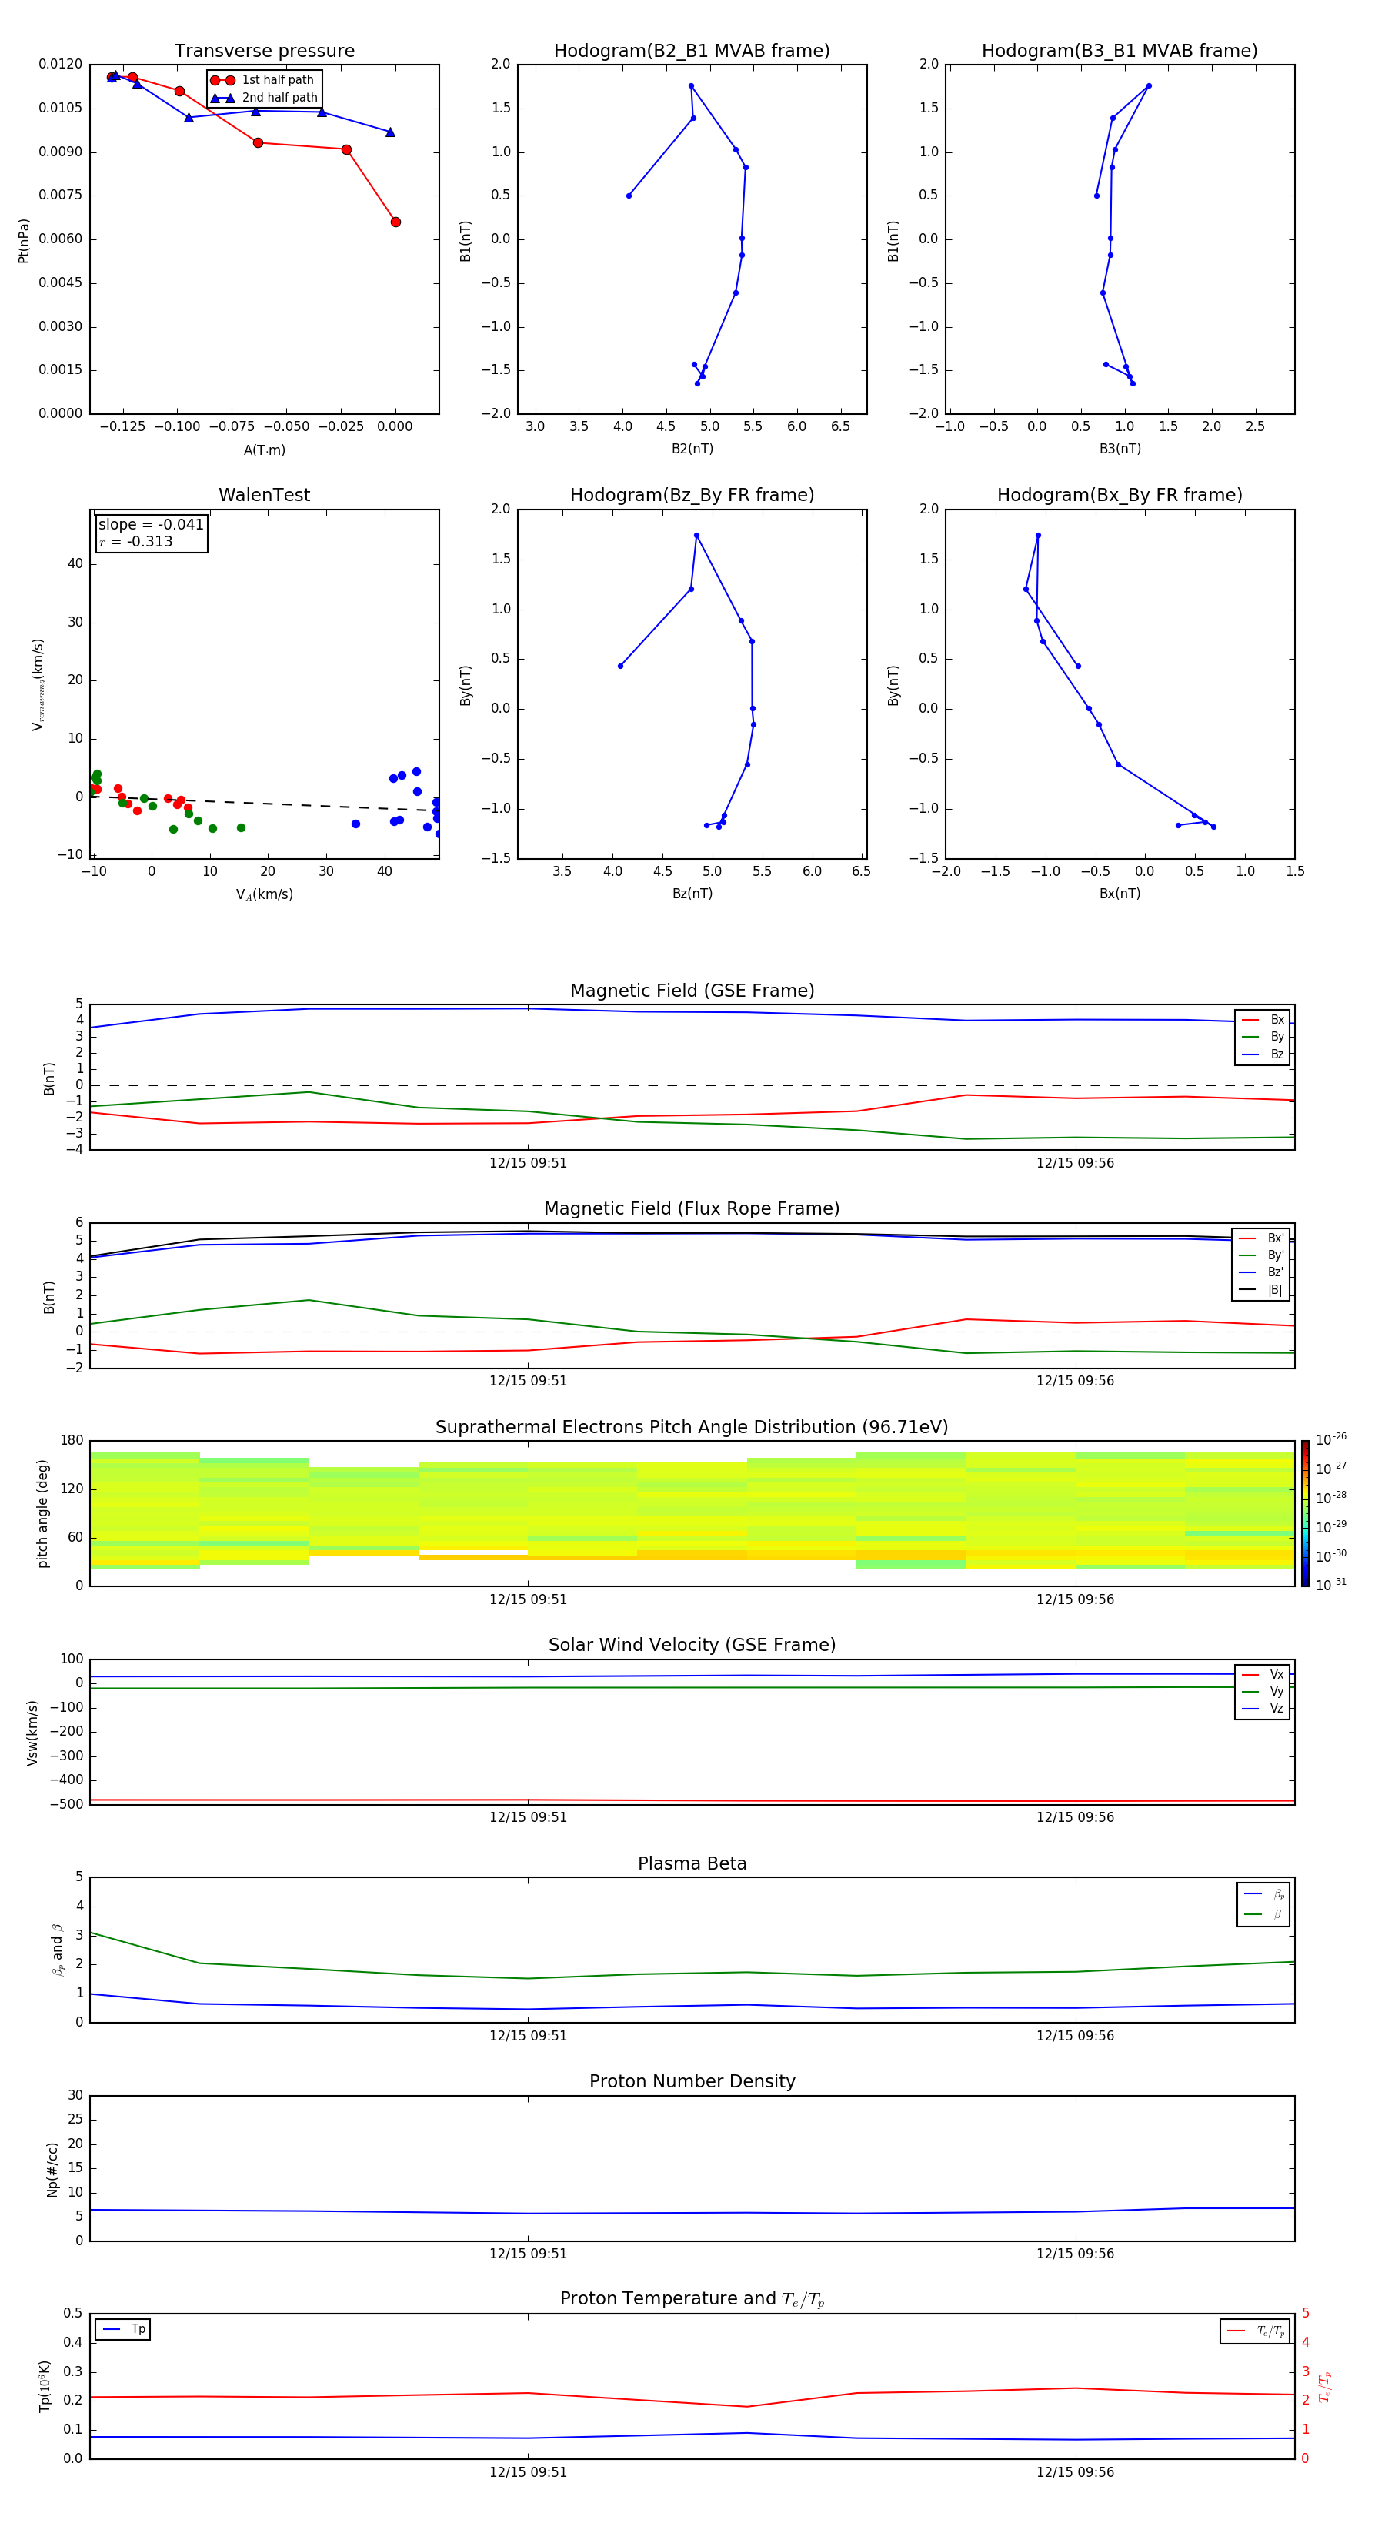Click the Tp legend entry
1385x2540 pixels.
tap(123, 2329)
